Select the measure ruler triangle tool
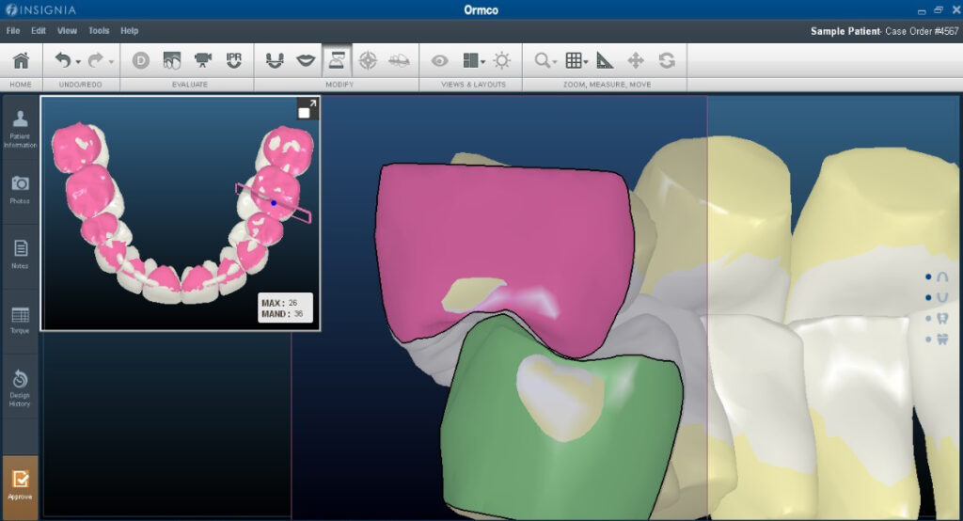963x521 pixels. pyautogui.click(x=605, y=61)
